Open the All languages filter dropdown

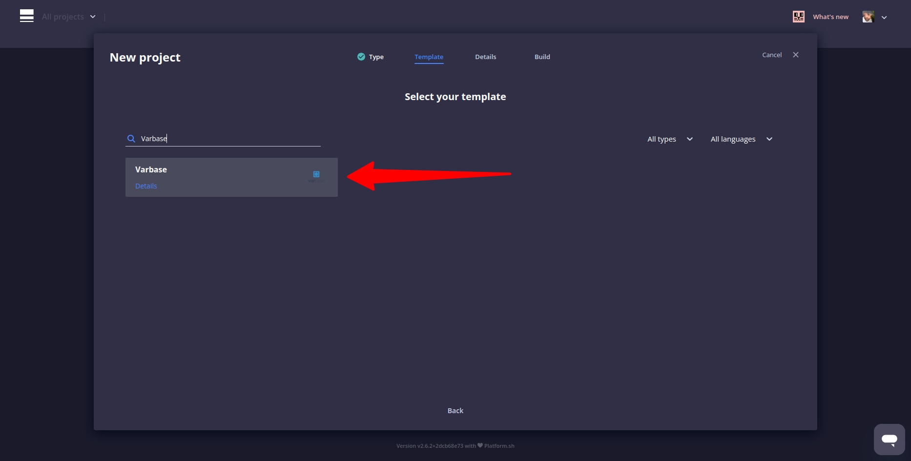741,139
